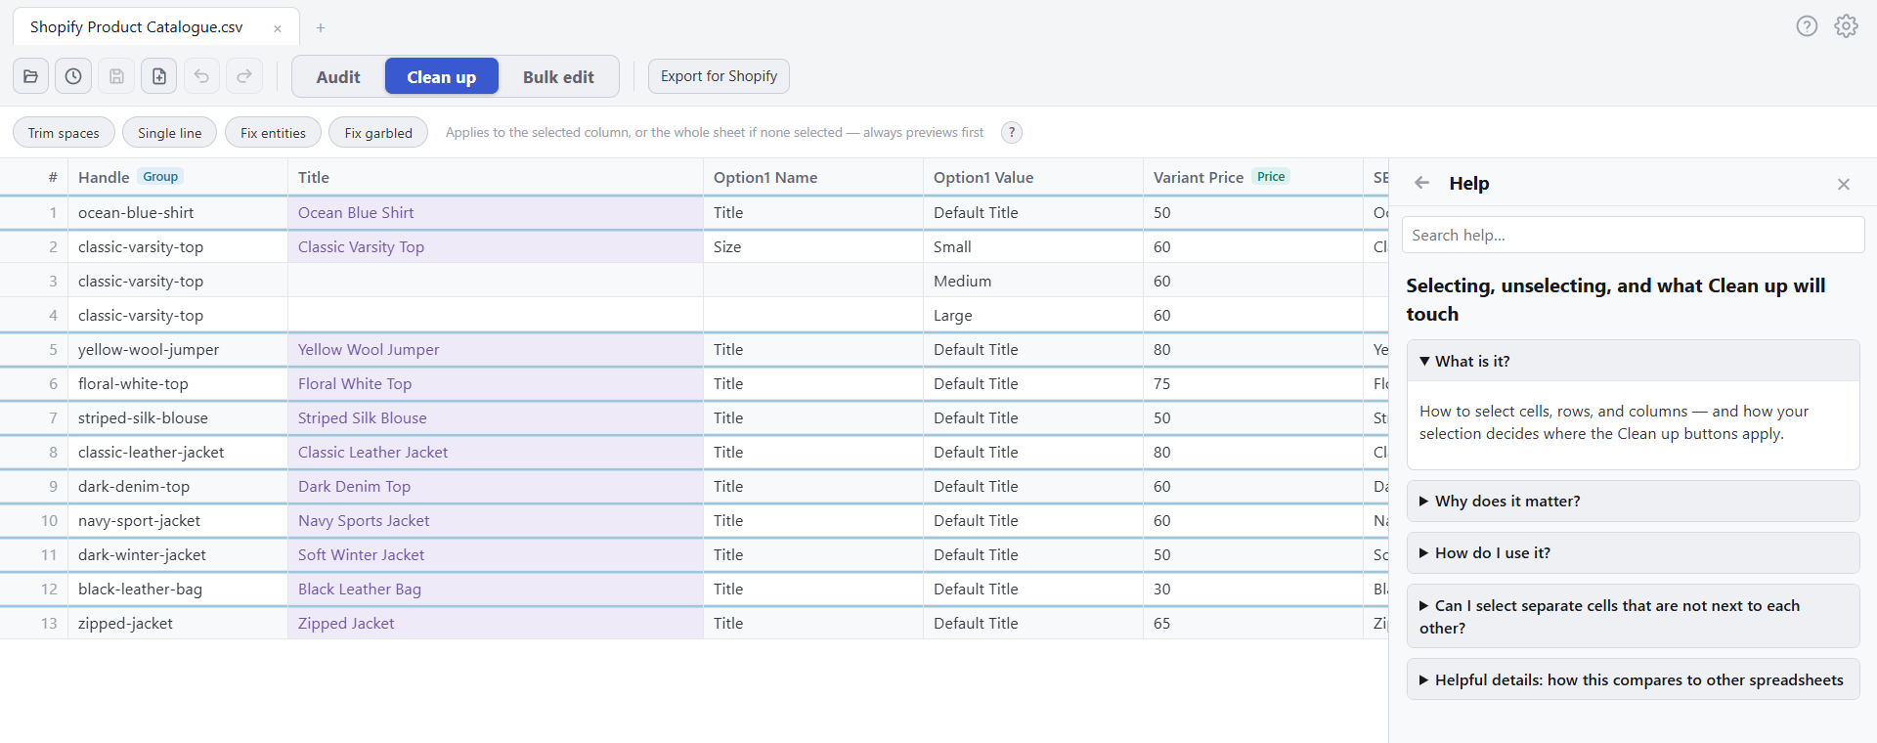Click the undo arrow icon
The image size is (1877, 743).
coord(201,76)
